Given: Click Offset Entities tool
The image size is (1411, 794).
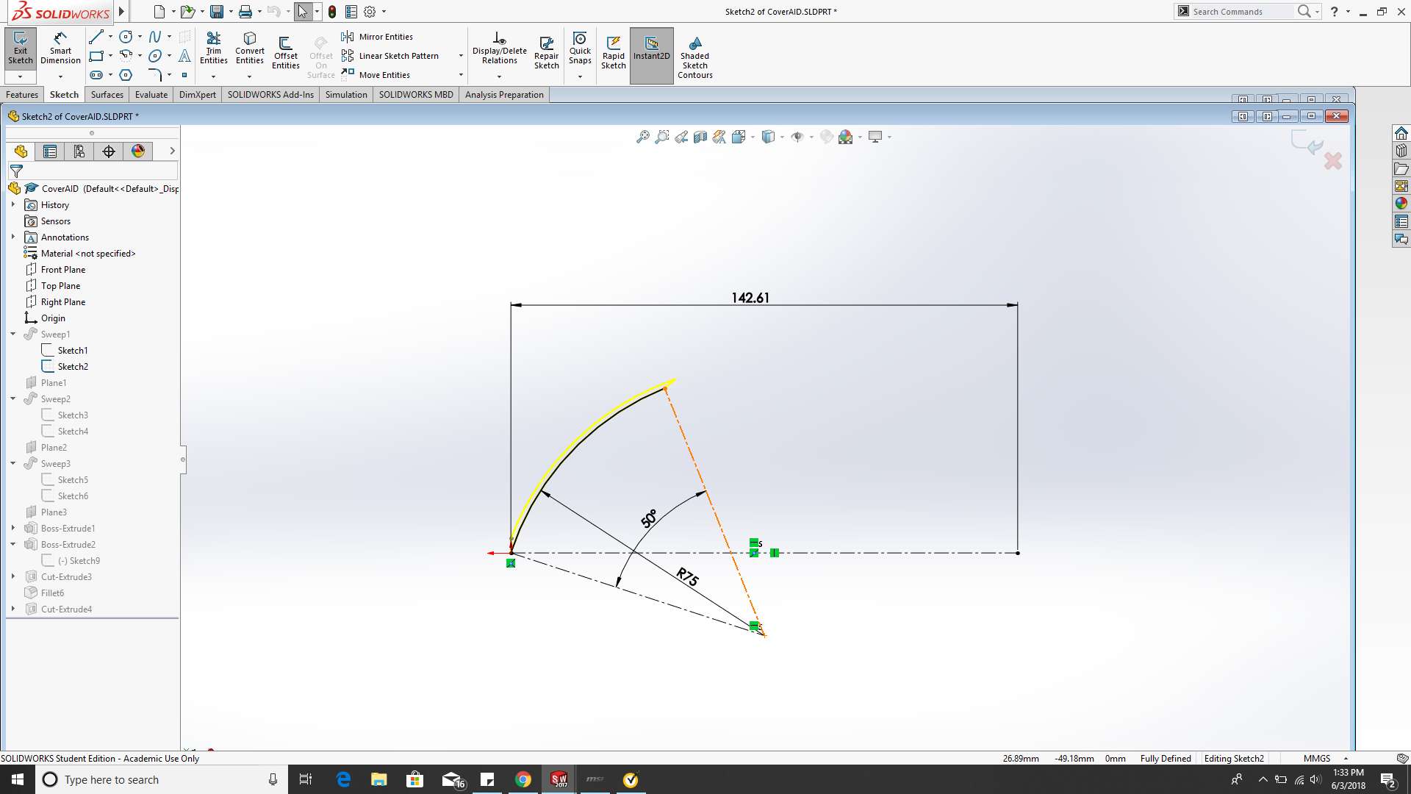Looking at the screenshot, I should click(x=286, y=53).
